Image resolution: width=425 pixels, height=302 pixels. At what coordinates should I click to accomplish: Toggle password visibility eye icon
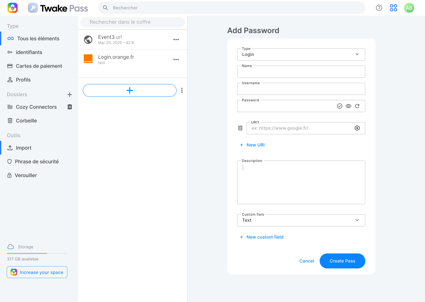coord(348,106)
